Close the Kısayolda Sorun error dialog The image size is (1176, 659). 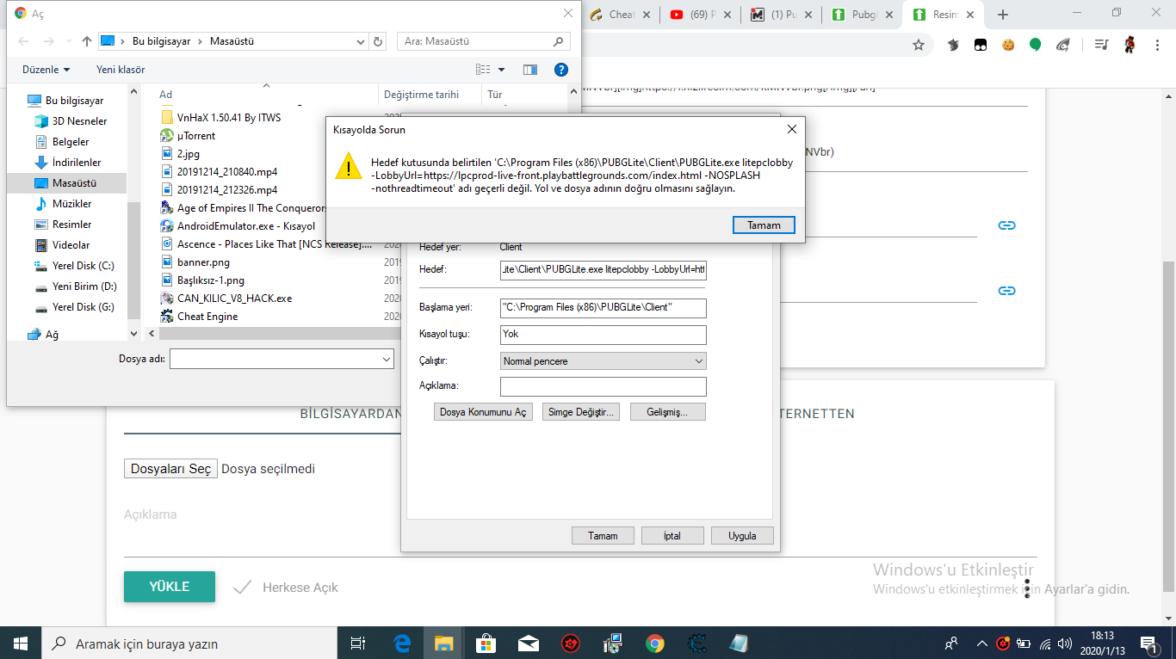click(x=791, y=129)
